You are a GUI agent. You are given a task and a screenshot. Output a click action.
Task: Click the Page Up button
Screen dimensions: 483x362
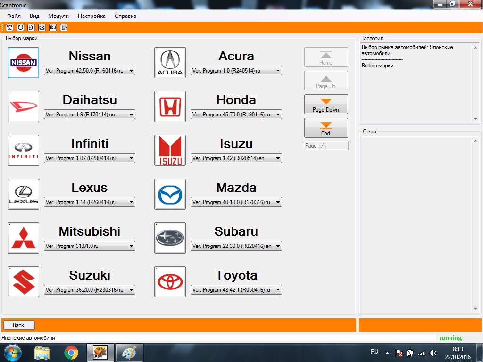coord(326,81)
